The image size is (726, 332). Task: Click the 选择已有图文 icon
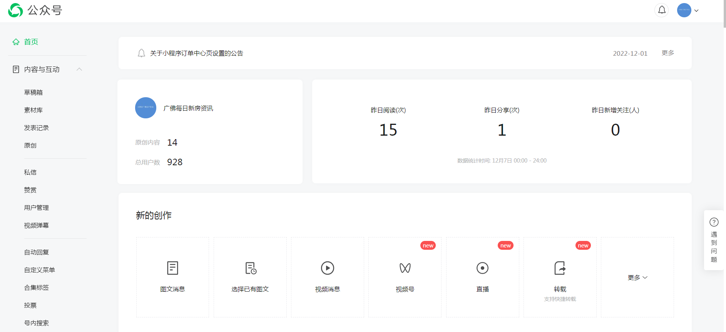(251, 268)
